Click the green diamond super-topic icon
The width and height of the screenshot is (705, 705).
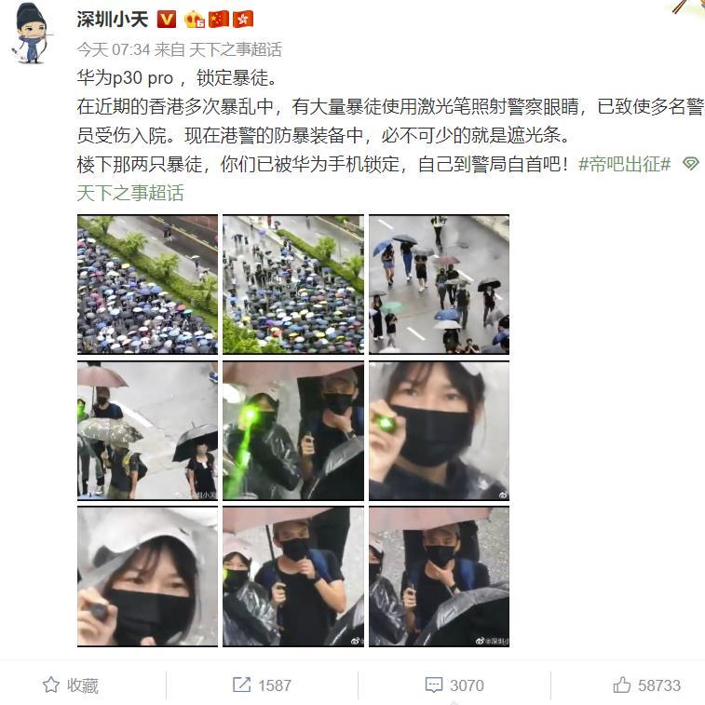(x=690, y=164)
